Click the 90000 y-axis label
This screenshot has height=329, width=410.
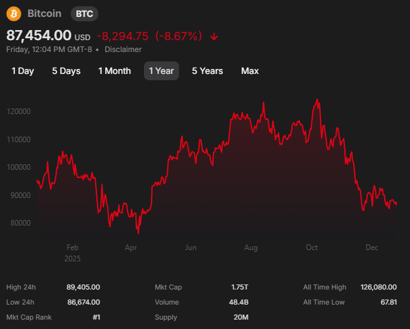point(21,196)
